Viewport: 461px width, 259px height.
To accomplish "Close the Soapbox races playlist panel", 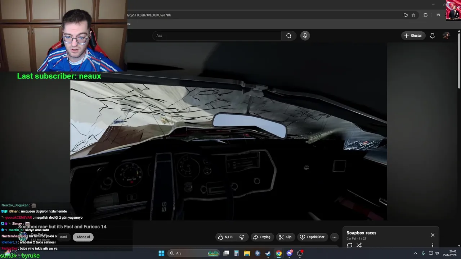I will coord(433,235).
